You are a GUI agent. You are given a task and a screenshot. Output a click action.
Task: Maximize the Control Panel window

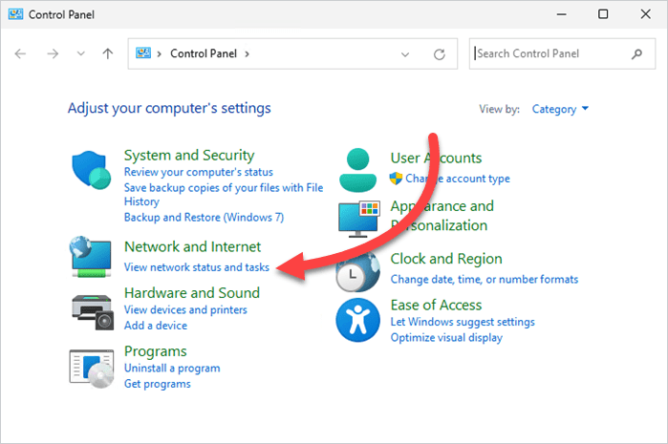[x=603, y=14]
